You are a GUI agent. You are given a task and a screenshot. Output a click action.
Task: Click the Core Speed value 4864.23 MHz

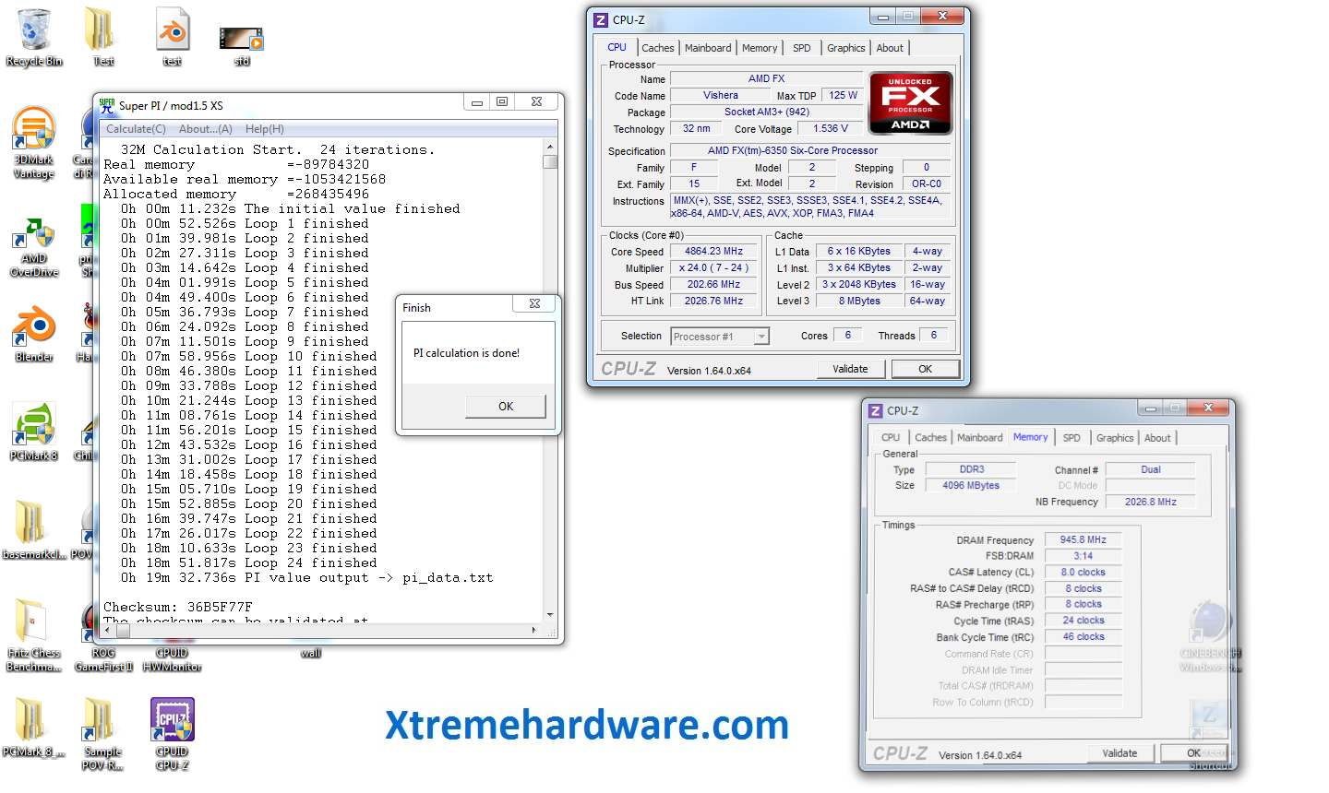[x=713, y=251]
